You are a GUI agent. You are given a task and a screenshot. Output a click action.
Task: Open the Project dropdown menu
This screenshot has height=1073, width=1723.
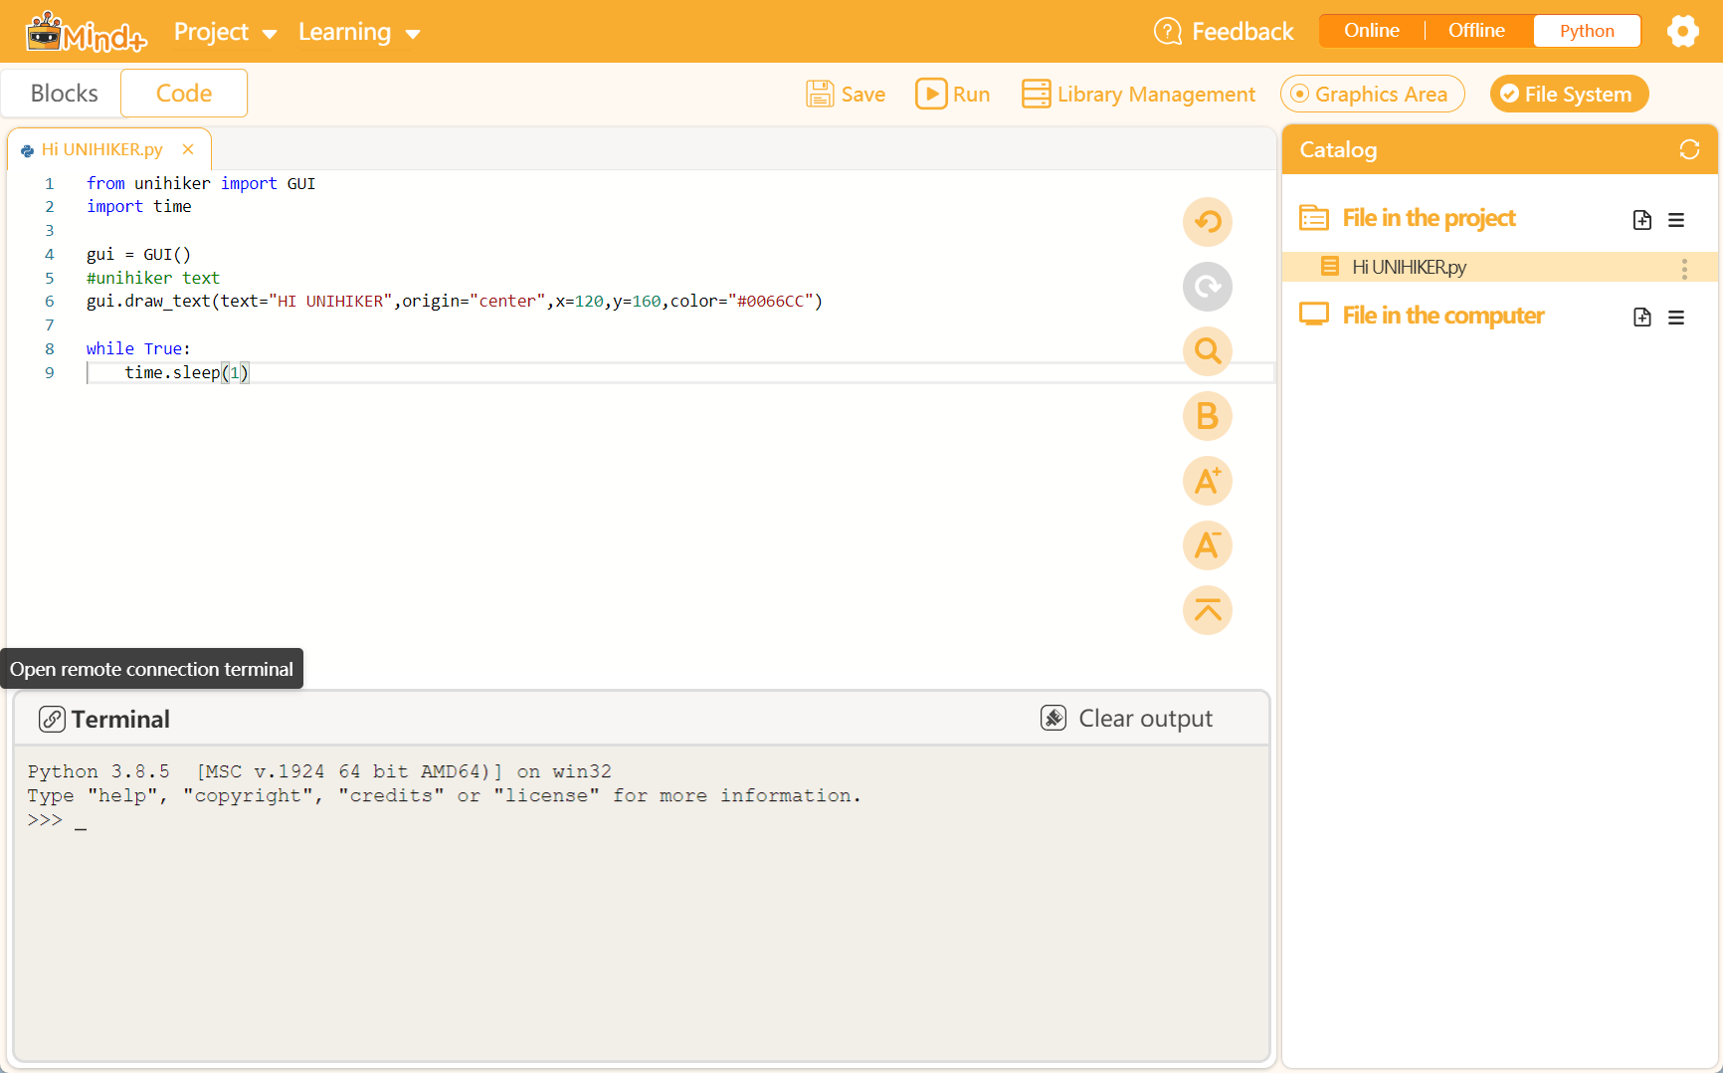tap(225, 31)
